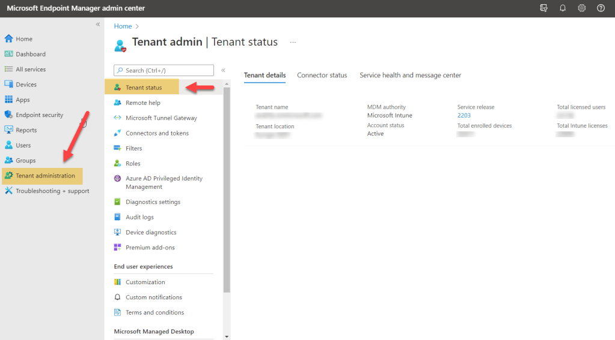The image size is (615, 340).
Task: Open the notifications bell icon
Action: tap(563, 8)
